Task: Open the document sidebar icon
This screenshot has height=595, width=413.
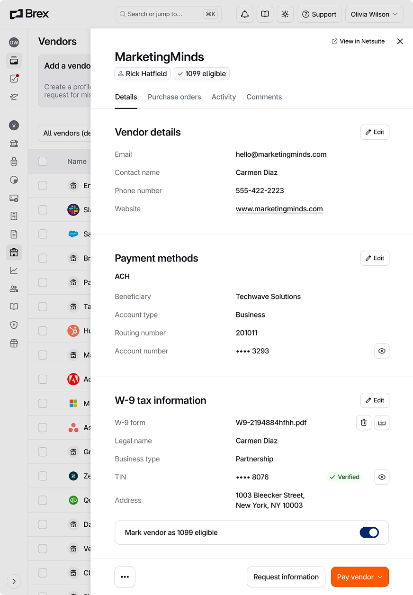Action: 14,234
